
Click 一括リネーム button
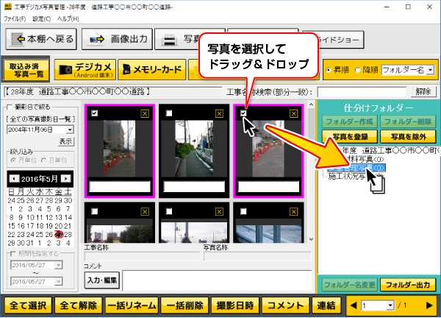(132, 305)
